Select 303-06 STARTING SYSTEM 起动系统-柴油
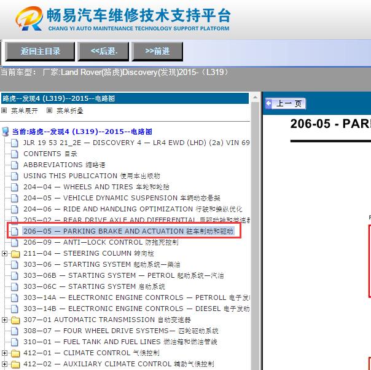This screenshot has width=371, height=370. (102, 264)
